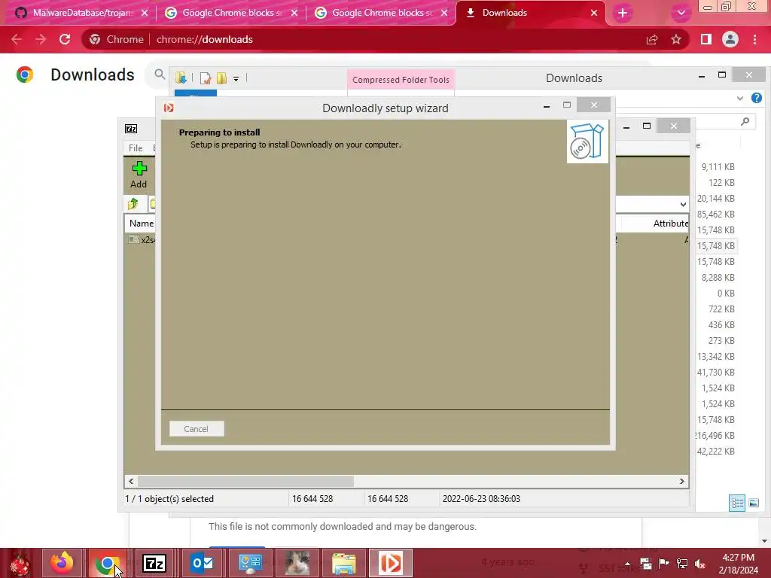This screenshot has height=578, width=771.
Task: Click the Control Panel taskbar icon
Action: point(250,563)
